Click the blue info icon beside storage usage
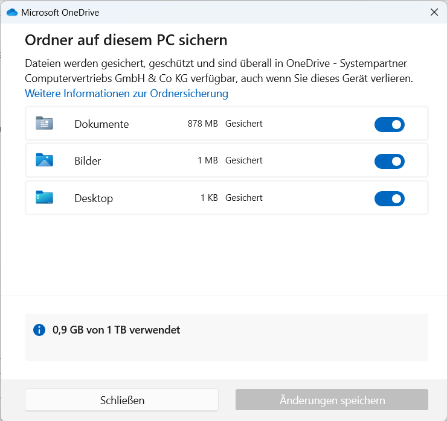 point(39,330)
